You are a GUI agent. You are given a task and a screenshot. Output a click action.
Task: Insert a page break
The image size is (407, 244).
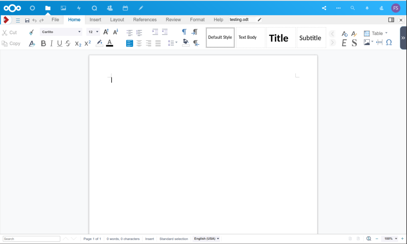(x=379, y=42)
